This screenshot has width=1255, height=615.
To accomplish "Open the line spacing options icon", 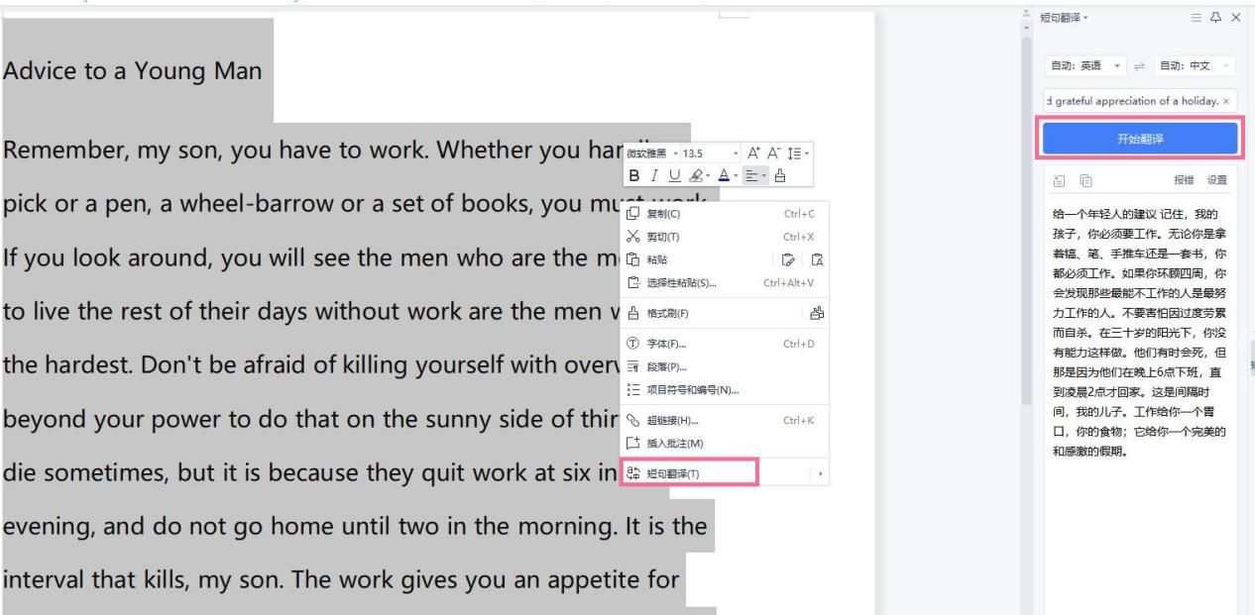I will click(x=794, y=154).
